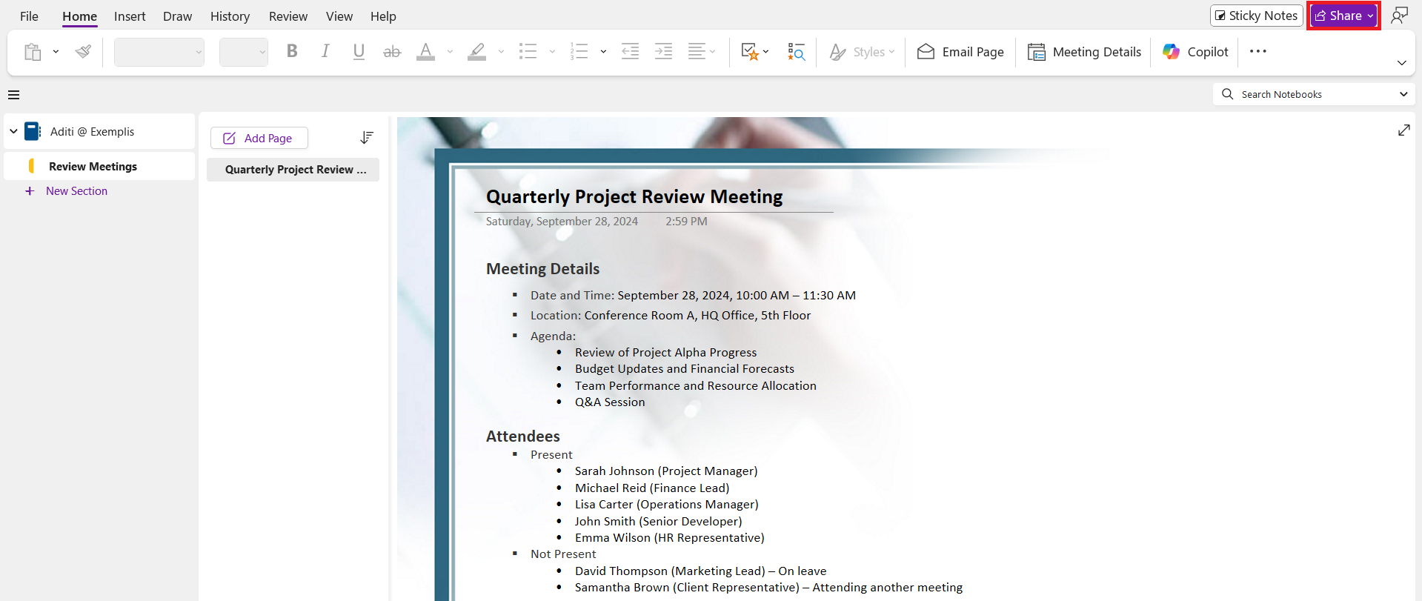The image size is (1422, 601).
Task: Switch to the Draw tab
Action: point(177,16)
